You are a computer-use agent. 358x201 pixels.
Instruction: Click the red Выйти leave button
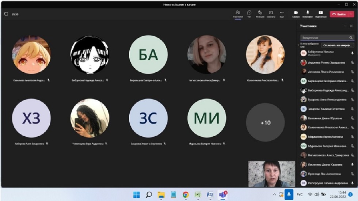click(x=339, y=14)
